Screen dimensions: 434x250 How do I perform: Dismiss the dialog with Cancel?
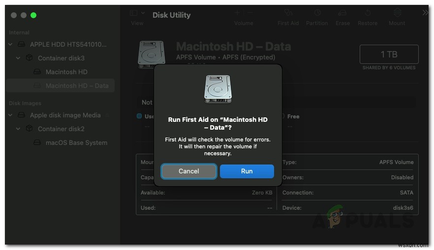pyautogui.click(x=189, y=171)
